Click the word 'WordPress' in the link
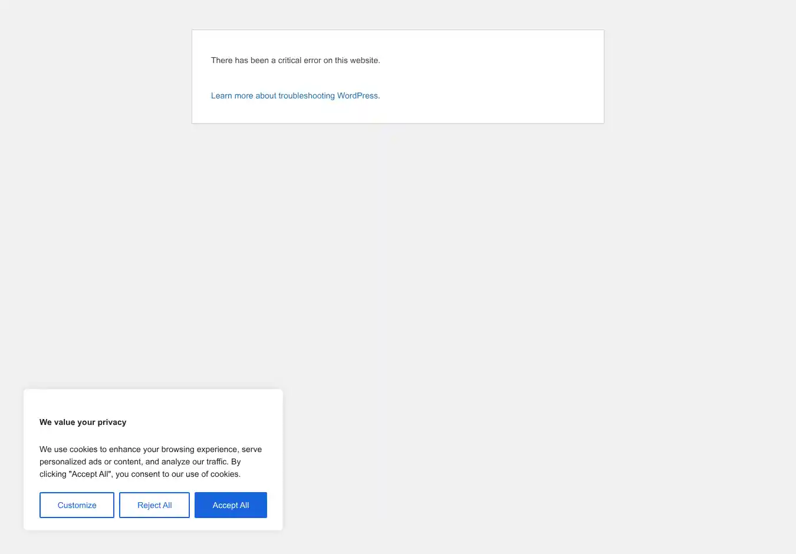The width and height of the screenshot is (796, 554). click(x=357, y=95)
